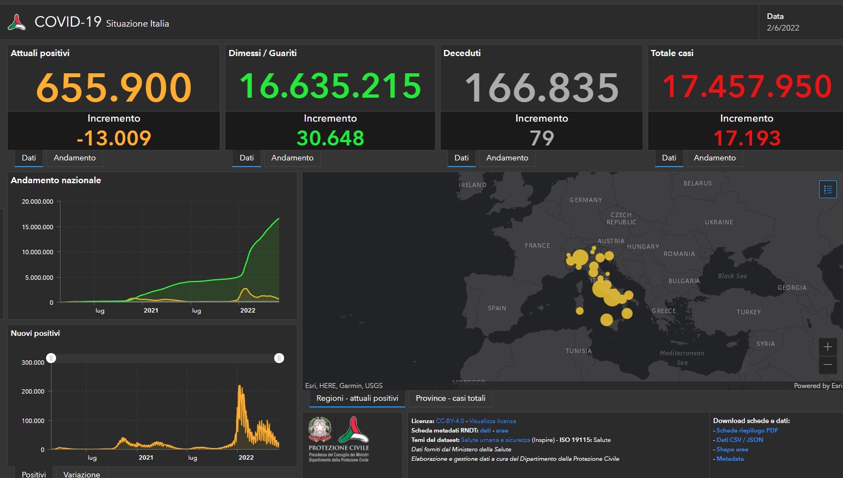Grab the left handle of Nuovi positivi slider

pyautogui.click(x=51, y=358)
